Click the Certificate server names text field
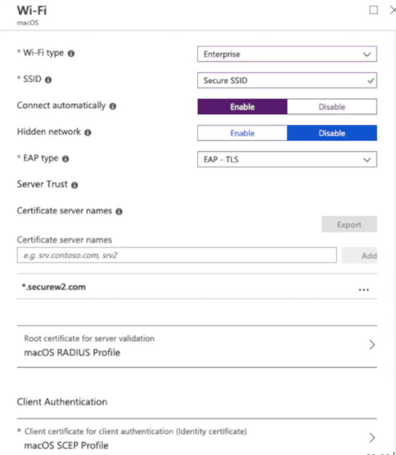 [177, 255]
